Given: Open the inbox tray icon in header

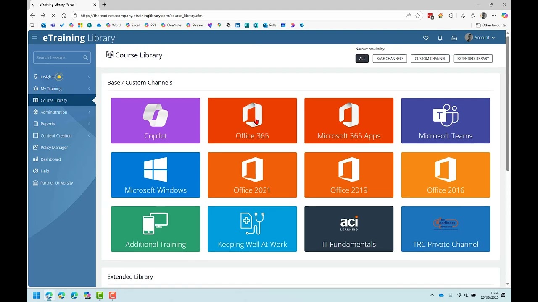Looking at the screenshot, I should (x=454, y=38).
